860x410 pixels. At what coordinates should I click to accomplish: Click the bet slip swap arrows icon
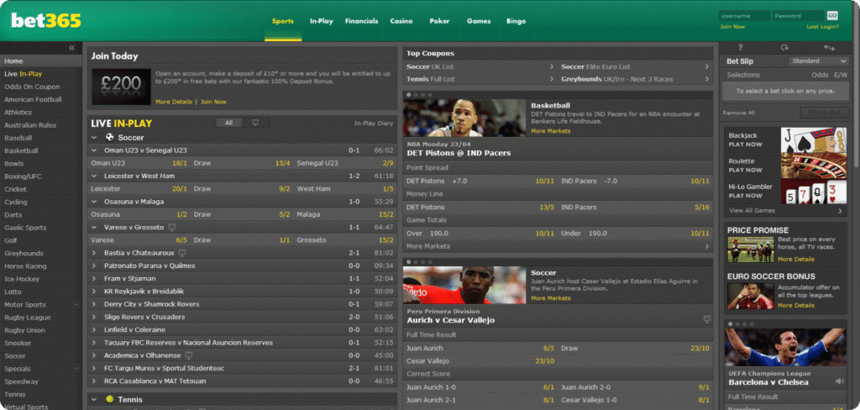pyautogui.click(x=829, y=48)
